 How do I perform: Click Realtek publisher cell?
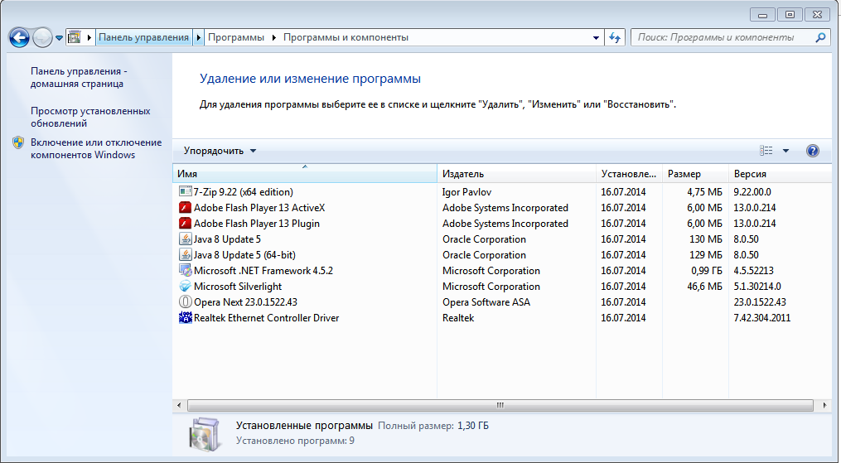[x=458, y=318]
